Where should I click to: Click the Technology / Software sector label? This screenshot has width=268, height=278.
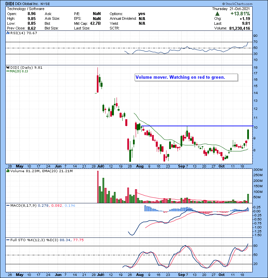coord(26,9)
